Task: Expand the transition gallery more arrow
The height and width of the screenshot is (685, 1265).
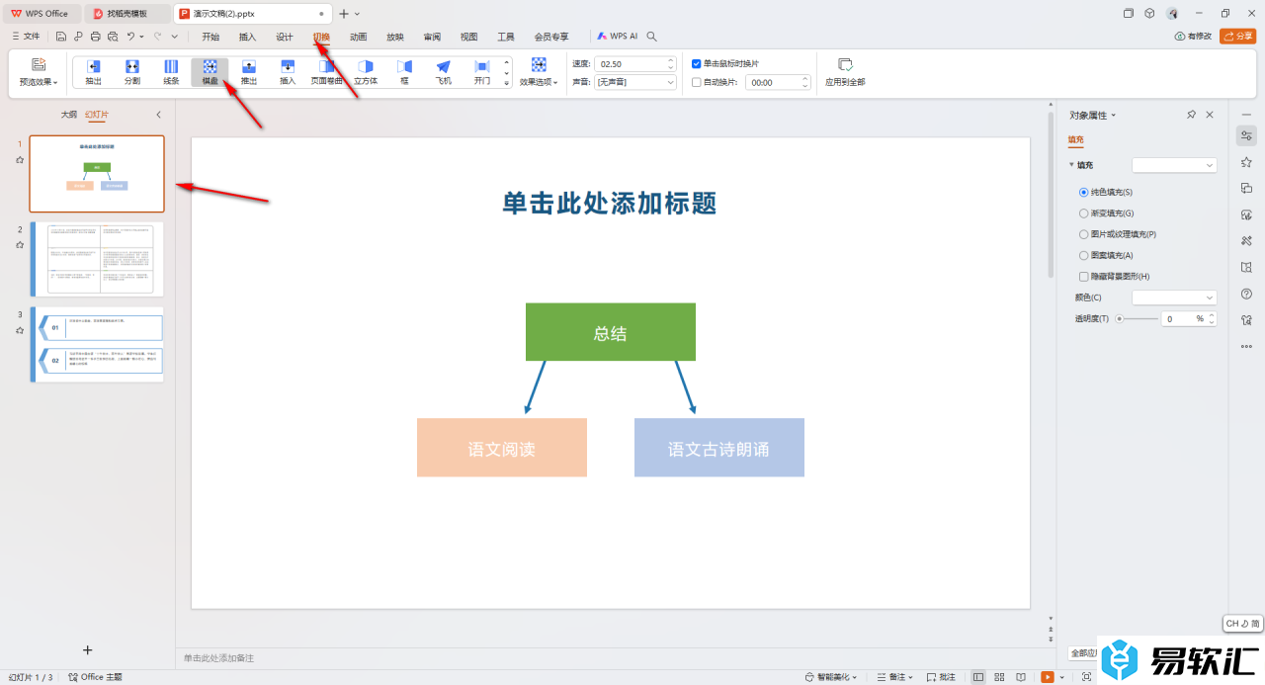Action: tap(507, 83)
